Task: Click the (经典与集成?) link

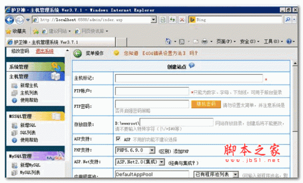Action: coord(183,163)
